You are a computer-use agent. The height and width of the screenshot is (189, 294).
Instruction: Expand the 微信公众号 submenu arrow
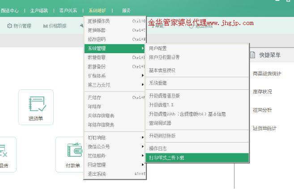[x=143, y=147]
